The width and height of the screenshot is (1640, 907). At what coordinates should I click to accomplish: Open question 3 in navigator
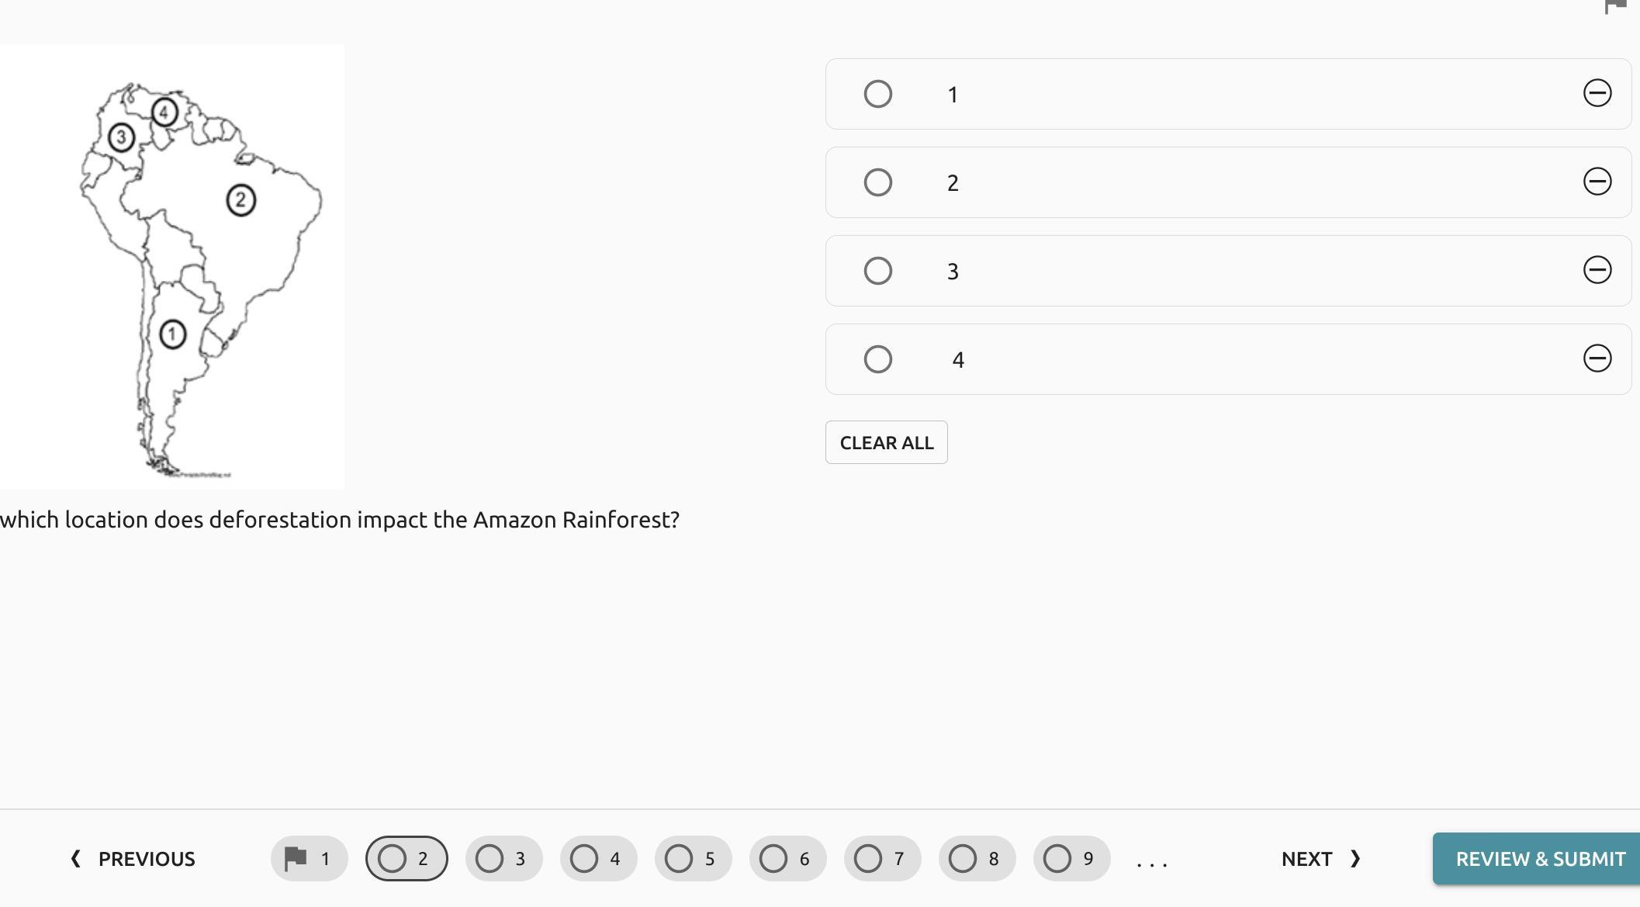(x=503, y=859)
